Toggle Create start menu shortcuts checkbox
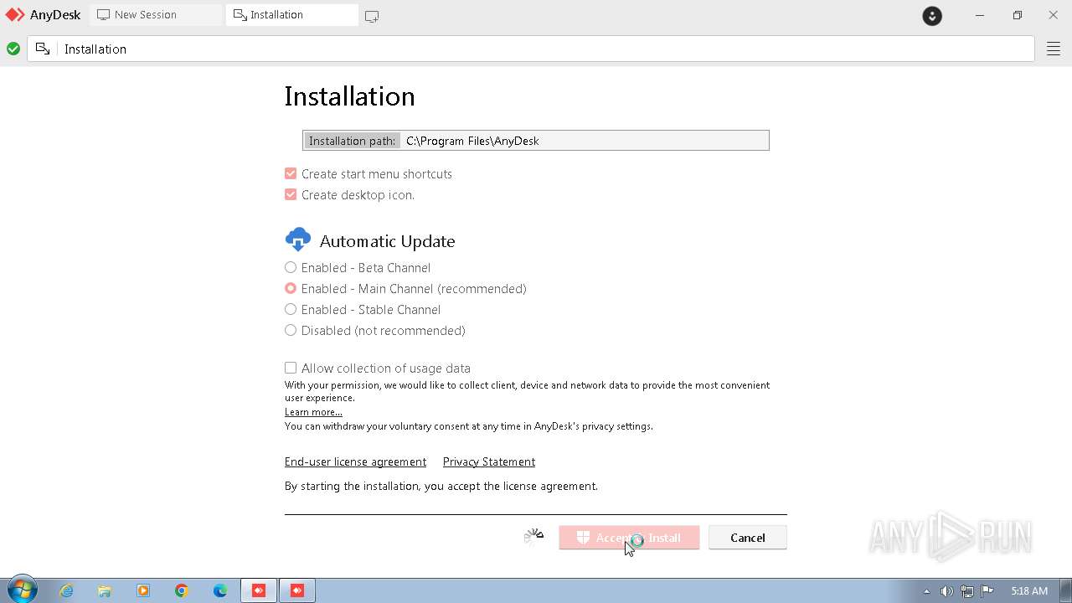This screenshot has height=603, width=1072. pos(291,173)
